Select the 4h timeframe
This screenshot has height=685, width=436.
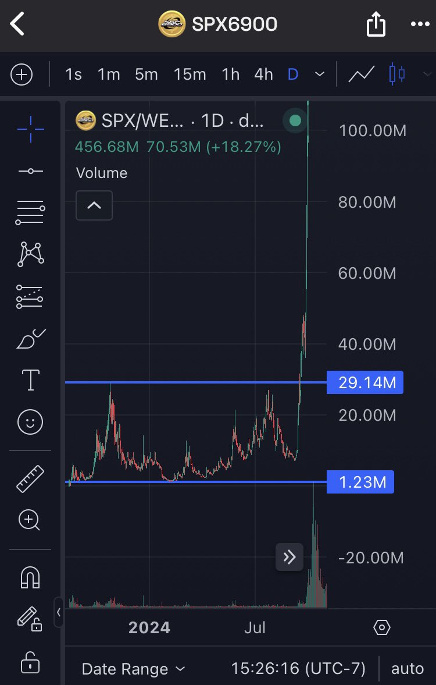tap(263, 74)
